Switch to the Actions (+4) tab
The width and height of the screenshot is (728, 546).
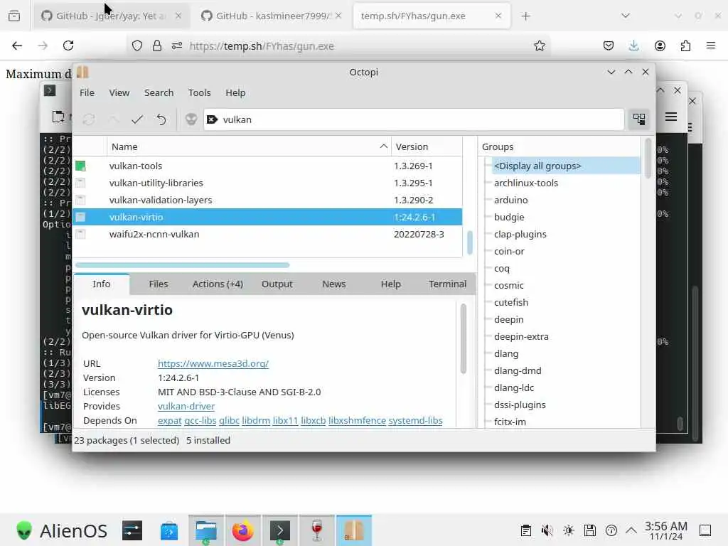(x=218, y=284)
